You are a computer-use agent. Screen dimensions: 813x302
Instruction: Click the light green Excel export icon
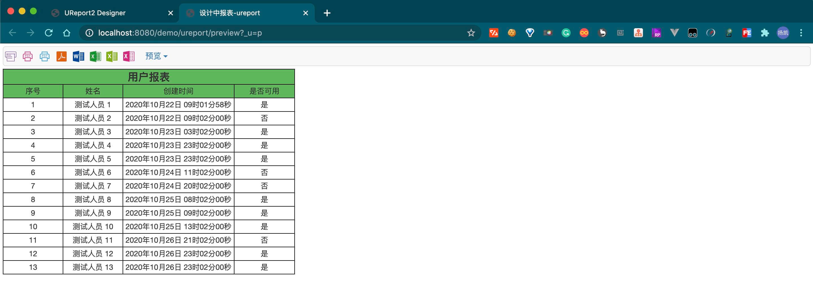(x=112, y=56)
